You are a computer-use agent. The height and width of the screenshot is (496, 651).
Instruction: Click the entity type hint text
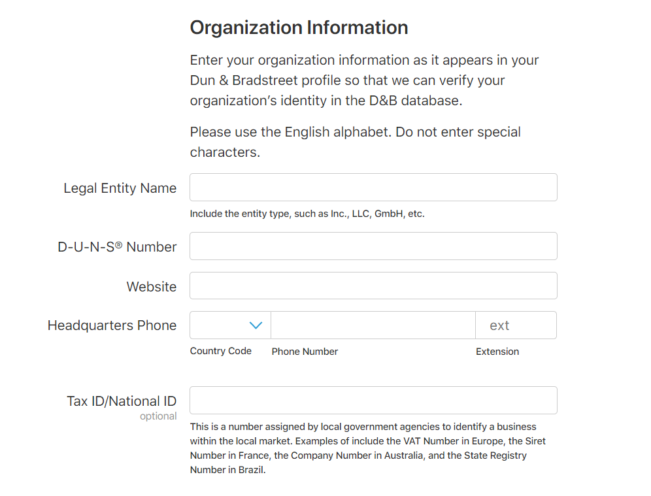pos(307,214)
